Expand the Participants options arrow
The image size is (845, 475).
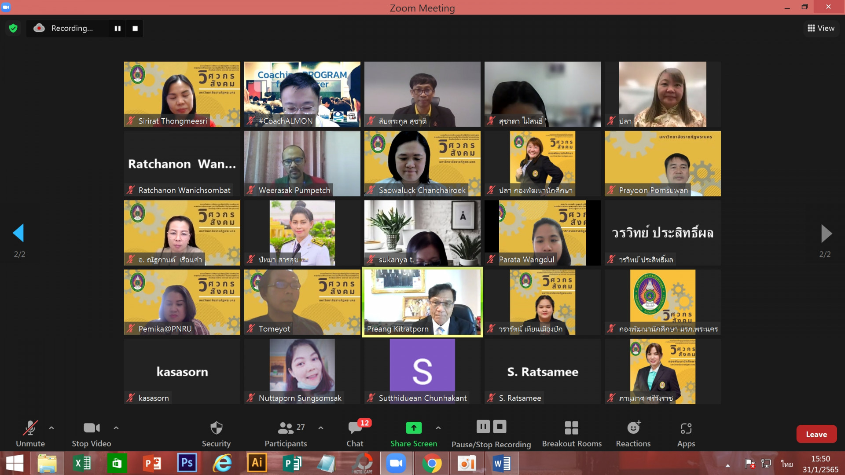[321, 428]
